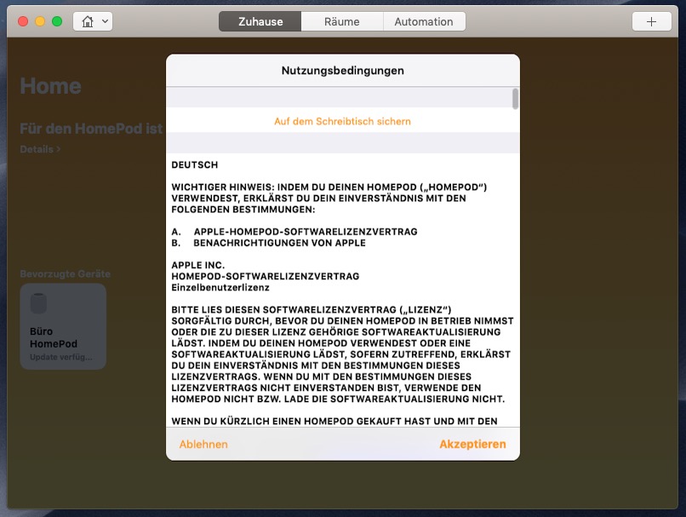The width and height of the screenshot is (686, 517).
Task: Click the house icon in the toolbar
Action: coord(87,21)
